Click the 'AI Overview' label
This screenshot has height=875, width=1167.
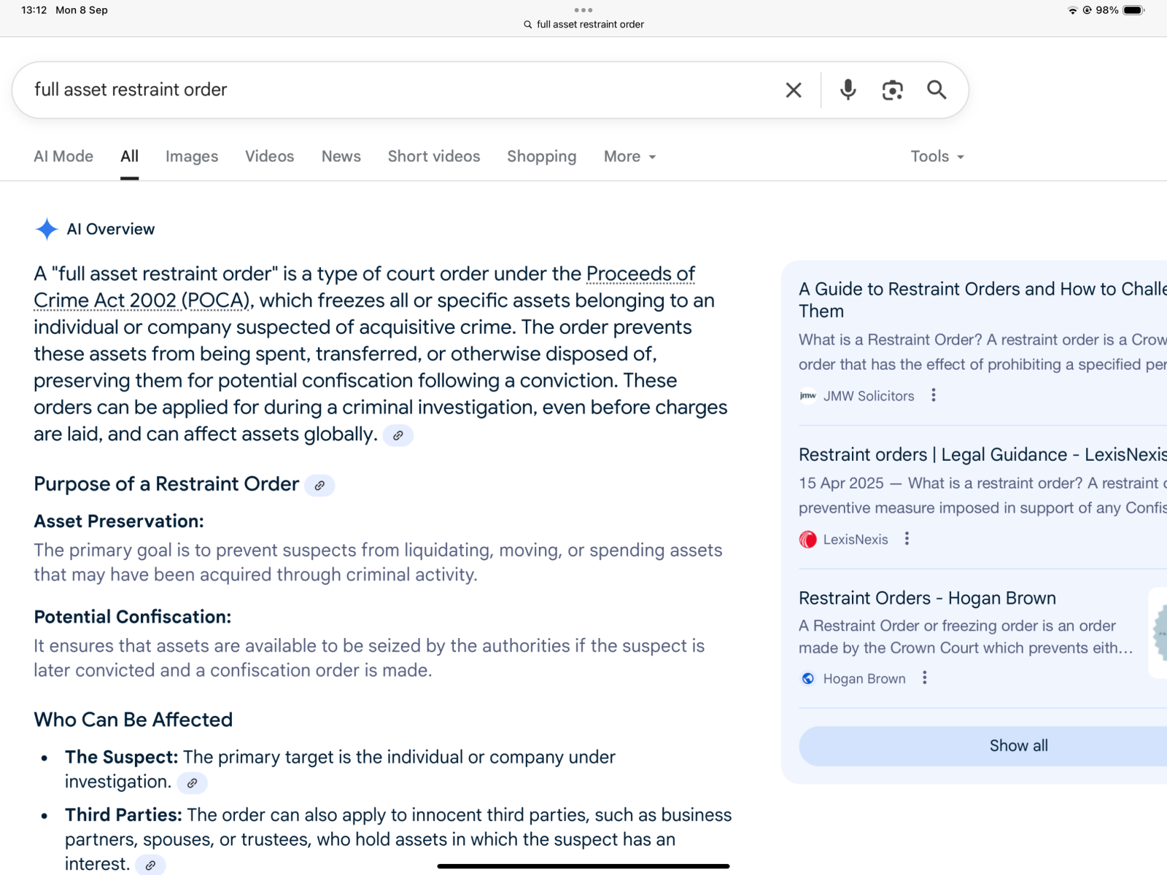pos(111,229)
